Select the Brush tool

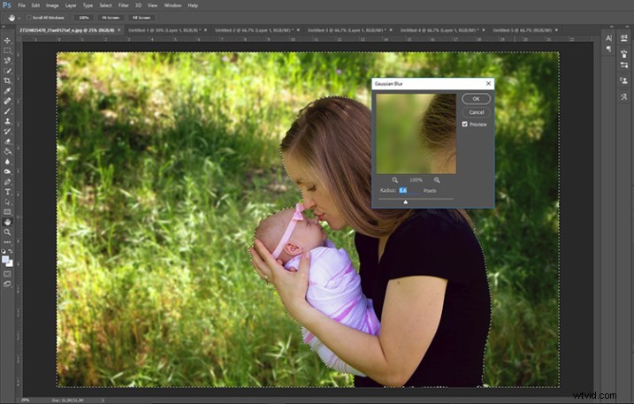[7, 111]
